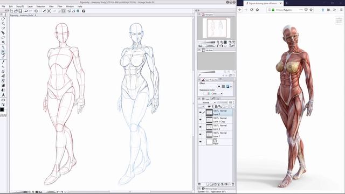Open the Firefox hamburger menu
The height and width of the screenshot is (194, 345).
tap(341, 10)
